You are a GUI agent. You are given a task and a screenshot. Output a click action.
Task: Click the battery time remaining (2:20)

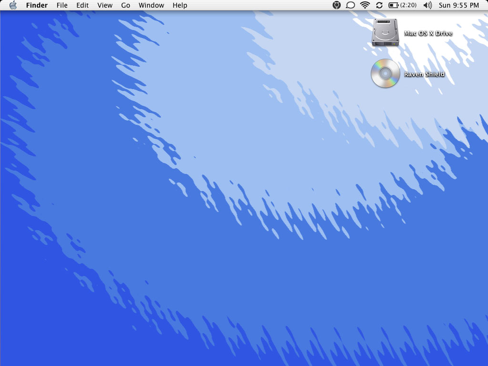tap(408, 5)
